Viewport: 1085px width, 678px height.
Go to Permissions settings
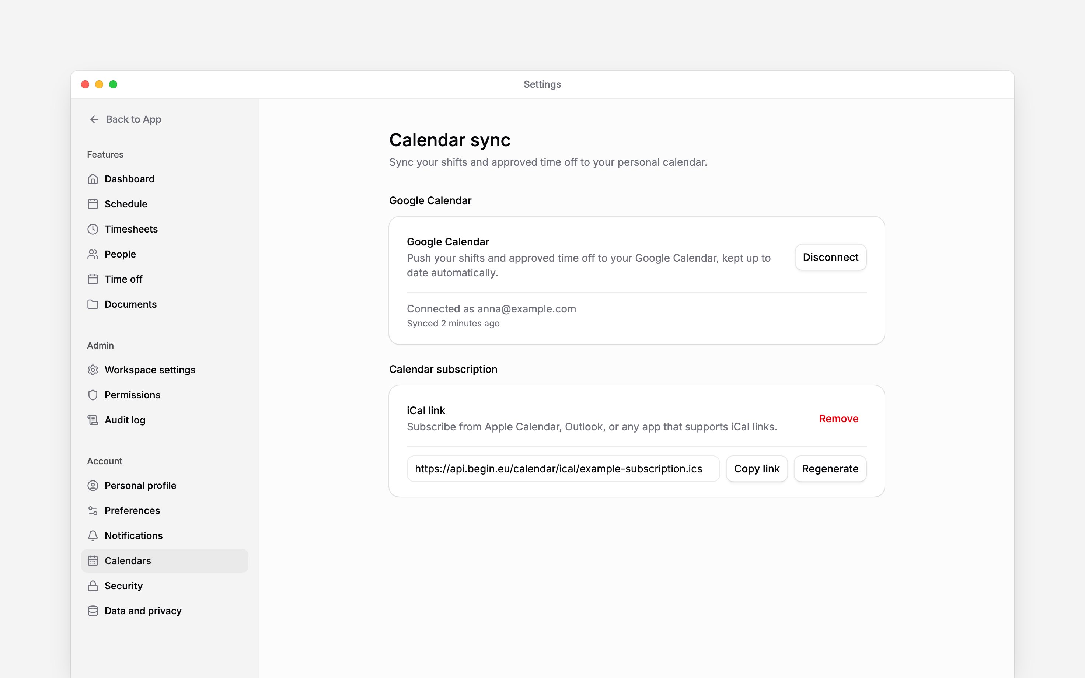coord(164,395)
